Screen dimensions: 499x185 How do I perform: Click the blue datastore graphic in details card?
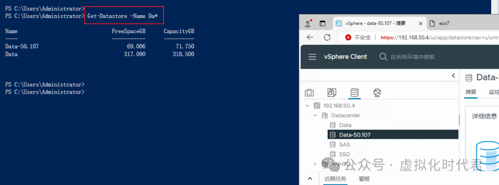point(487,156)
